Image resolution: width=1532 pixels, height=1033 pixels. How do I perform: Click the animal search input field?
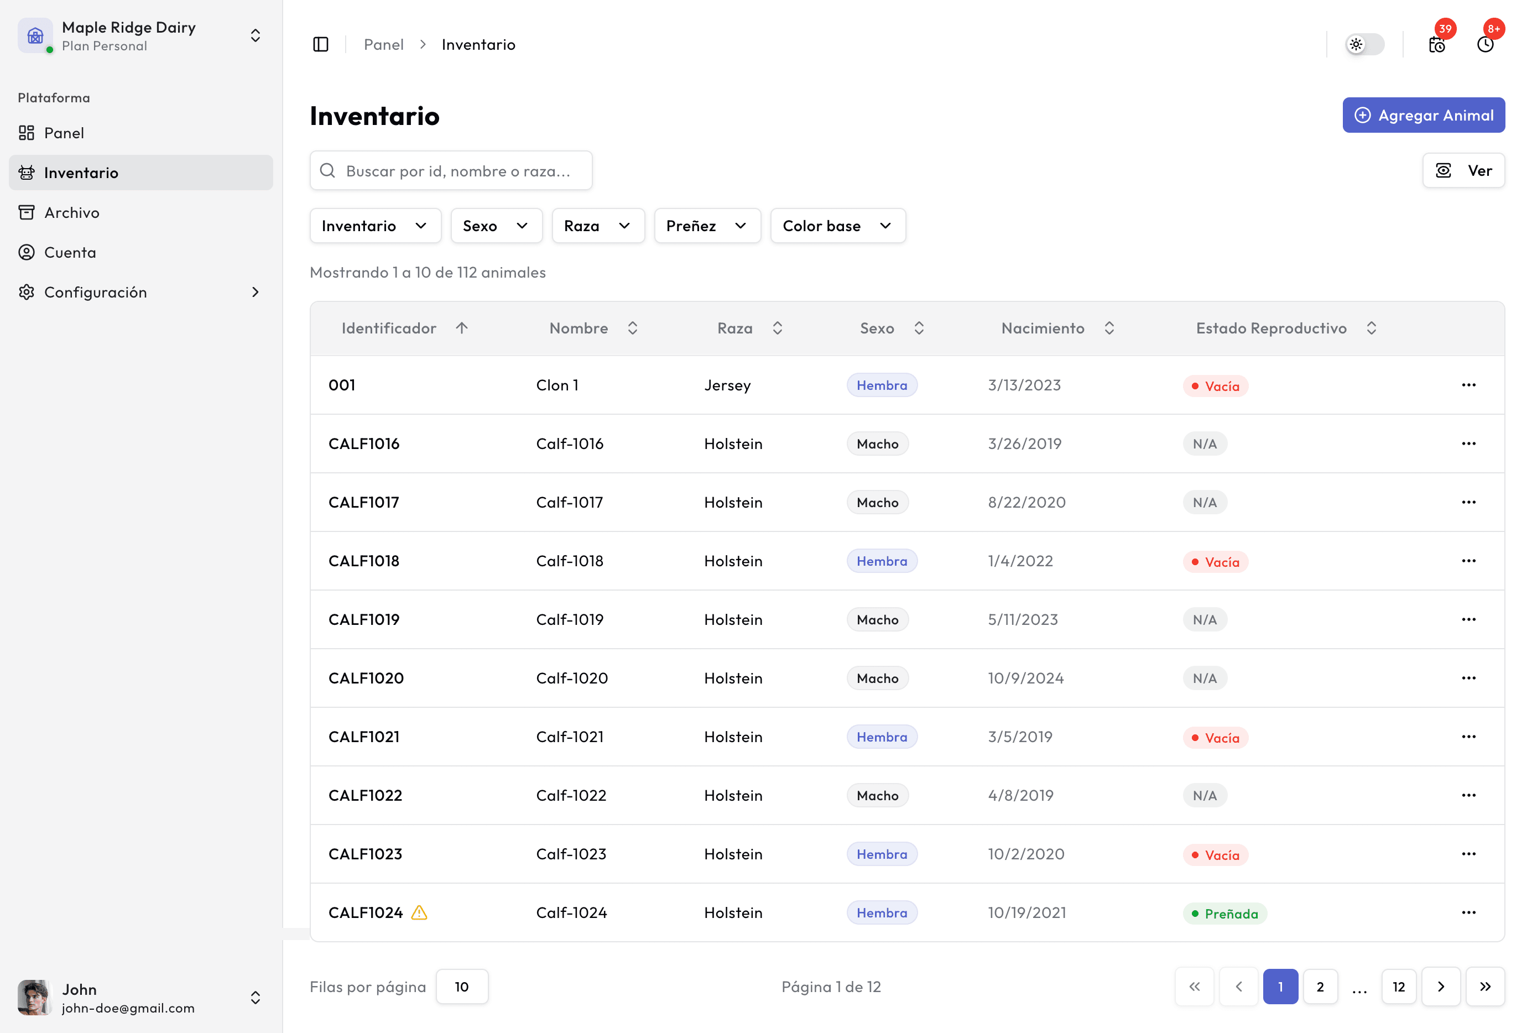click(x=451, y=171)
